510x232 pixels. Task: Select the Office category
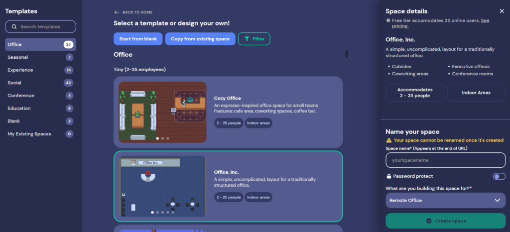tap(40, 44)
